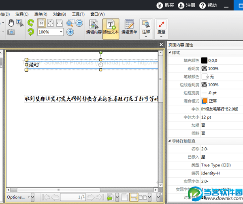Go to next page arrow
Screen dimensions: 243x204
pyautogui.click(x=91, y=197)
